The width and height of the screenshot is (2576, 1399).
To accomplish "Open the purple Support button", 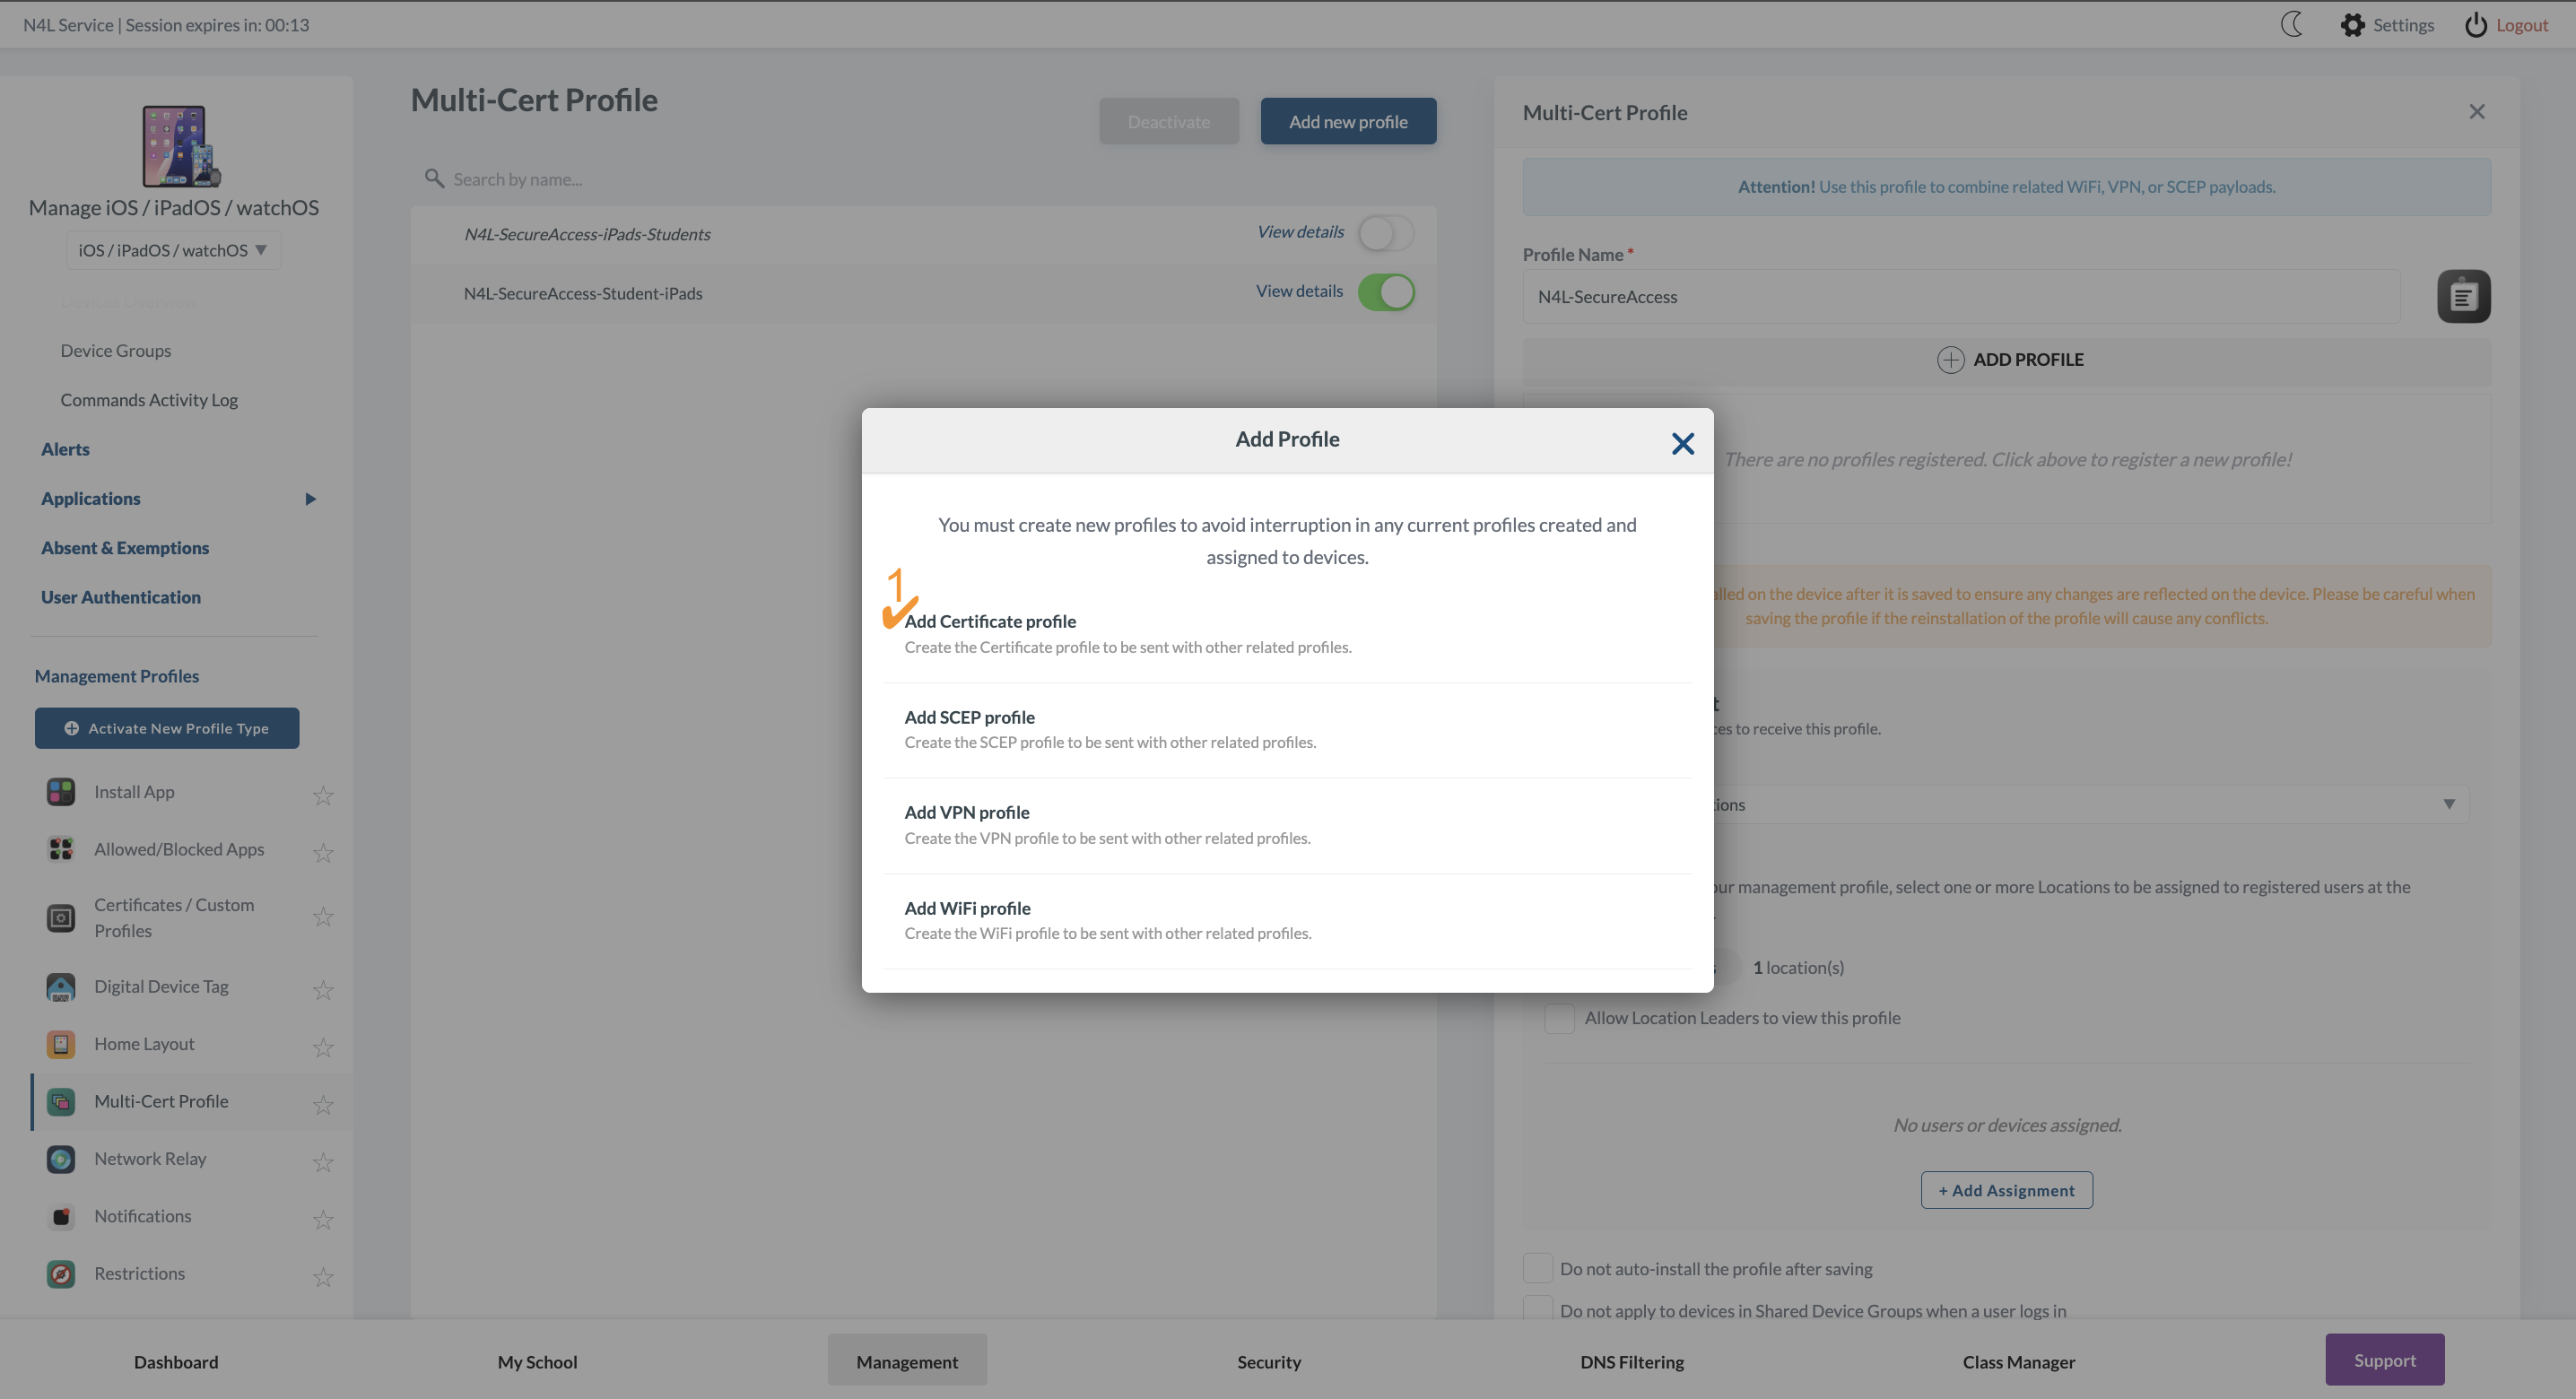I will coord(2384,1360).
